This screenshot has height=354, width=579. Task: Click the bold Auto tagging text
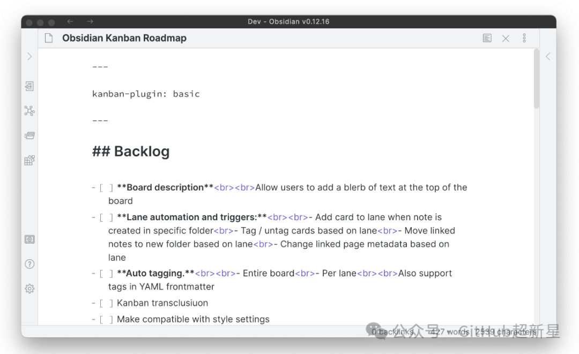click(x=155, y=273)
